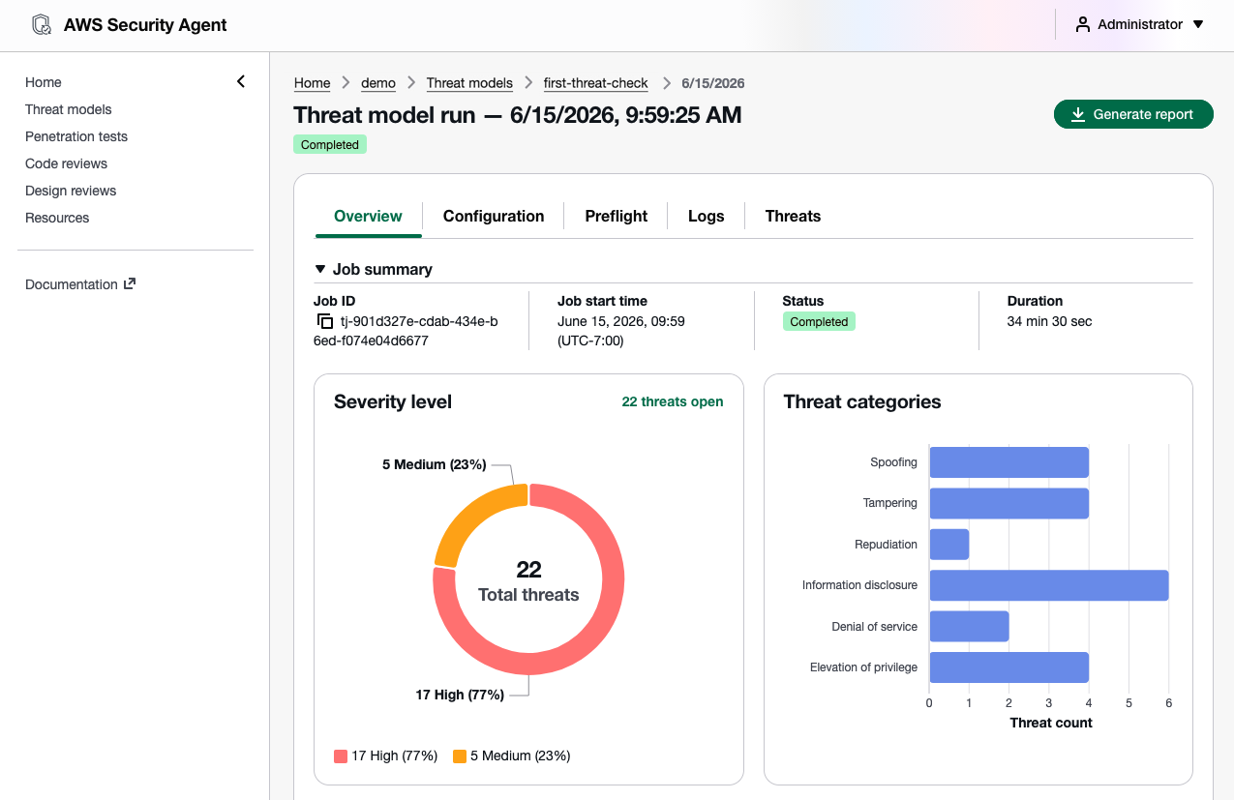Open the Configuration tab
The image size is (1234, 800).
click(494, 216)
